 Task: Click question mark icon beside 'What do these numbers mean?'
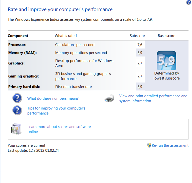point(17,98)
